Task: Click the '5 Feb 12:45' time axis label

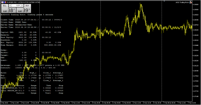Action: (76, 103)
